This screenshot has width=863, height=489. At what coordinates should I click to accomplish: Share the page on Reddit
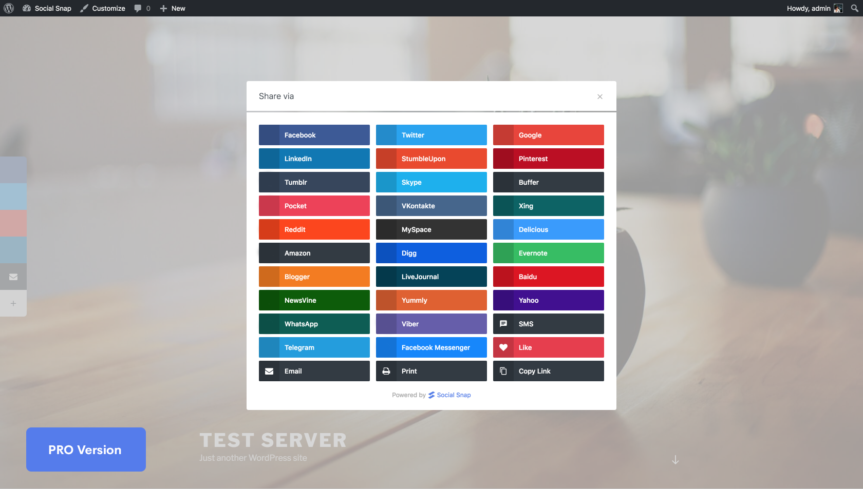(314, 229)
